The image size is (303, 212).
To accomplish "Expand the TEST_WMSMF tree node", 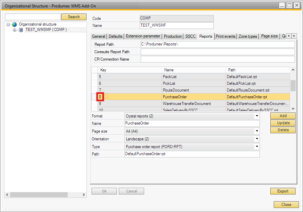I will [14, 30].
